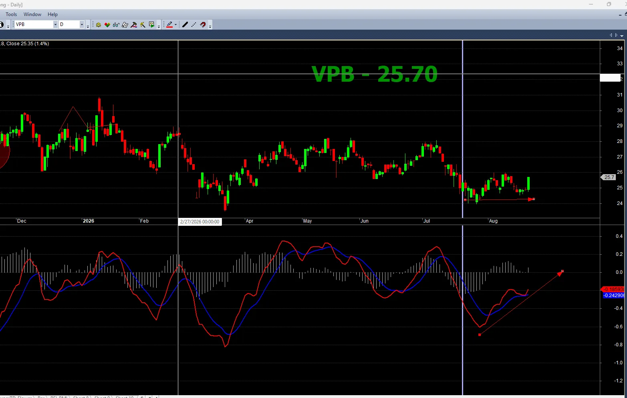Image resolution: width=627 pixels, height=398 pixels.
Task: Expand the ticker symbol dropdown arrow
Action: 55,24
